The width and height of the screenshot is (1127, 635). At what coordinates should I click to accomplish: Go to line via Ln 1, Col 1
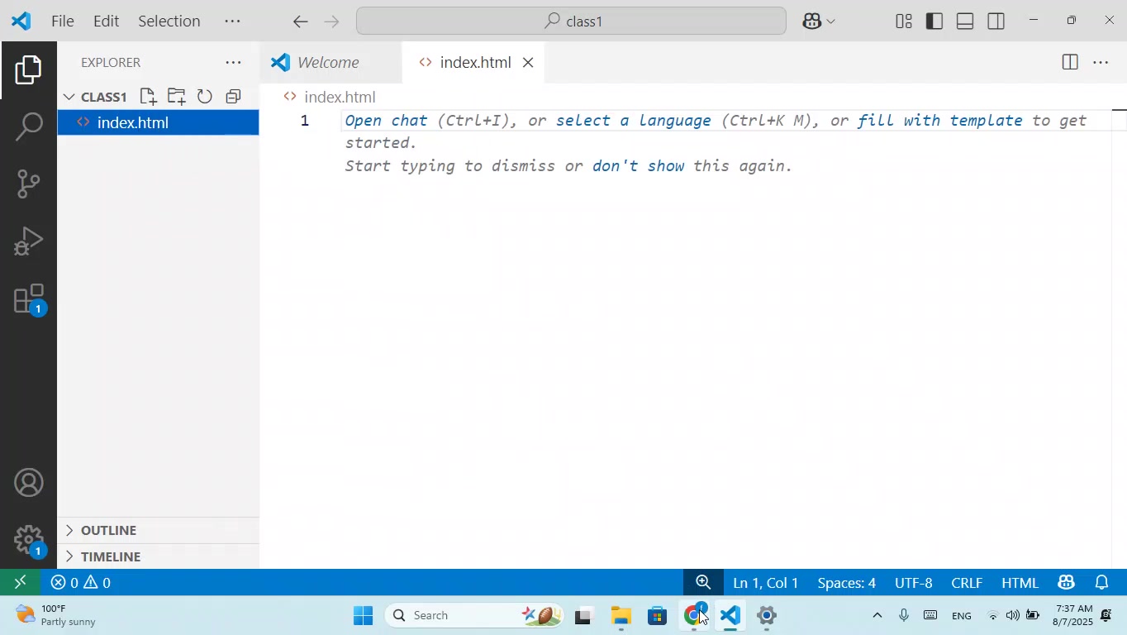coord(766,583)
